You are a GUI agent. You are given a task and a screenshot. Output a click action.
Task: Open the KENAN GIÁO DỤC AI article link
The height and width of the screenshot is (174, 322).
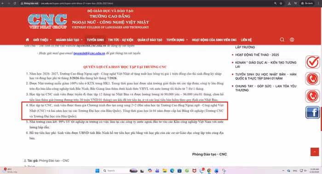265,64
